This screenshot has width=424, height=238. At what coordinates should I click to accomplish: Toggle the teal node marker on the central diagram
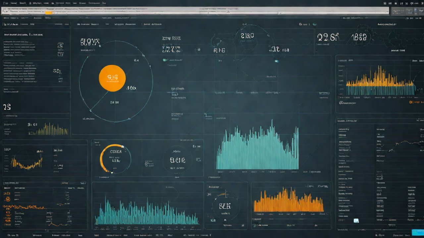coord(277,61)
